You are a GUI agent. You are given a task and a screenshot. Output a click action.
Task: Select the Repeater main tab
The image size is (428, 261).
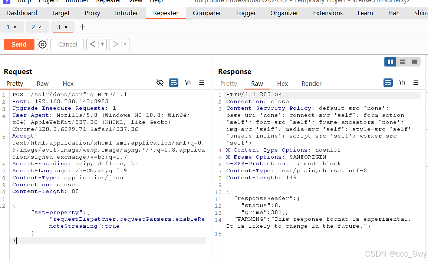[166, 13]
